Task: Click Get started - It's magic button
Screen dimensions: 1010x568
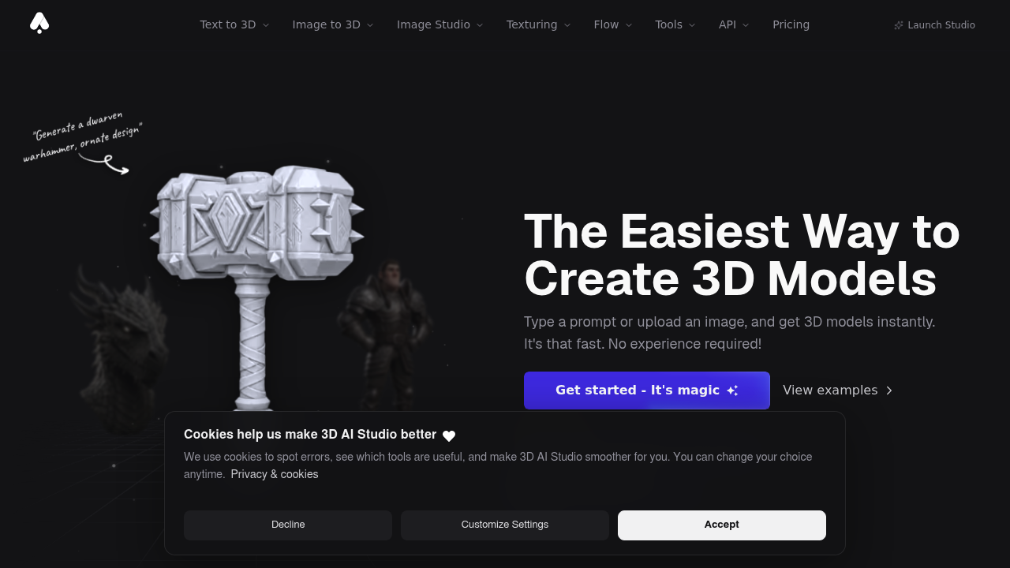Action: pyautogui.click(x=647, y=390)
